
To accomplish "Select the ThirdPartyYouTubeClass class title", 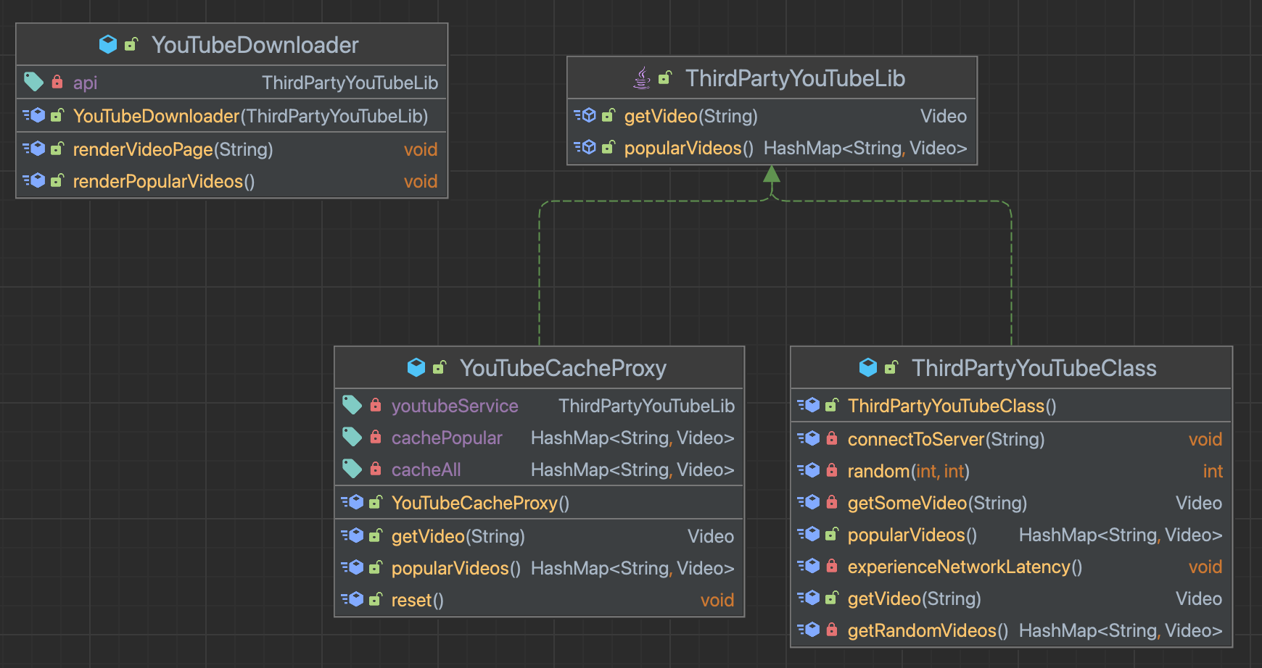I will tap(1034, 368).
